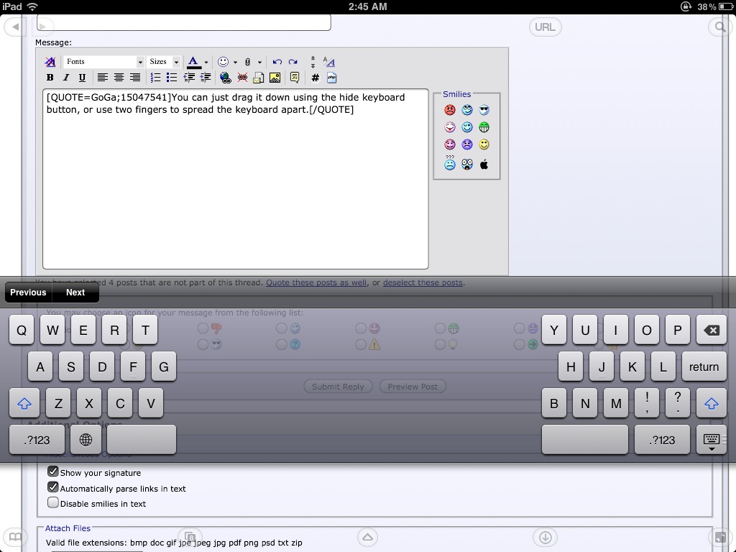
Task: Insert the yellow smile smilie
Action: [484, 144]
